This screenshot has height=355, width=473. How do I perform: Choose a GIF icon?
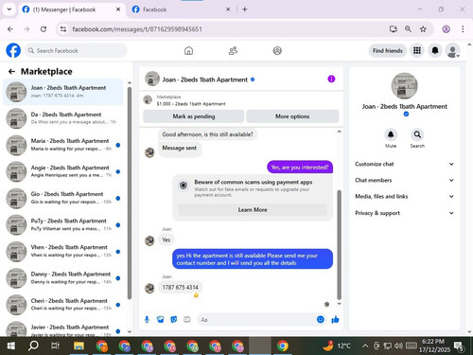coord(187,320)
